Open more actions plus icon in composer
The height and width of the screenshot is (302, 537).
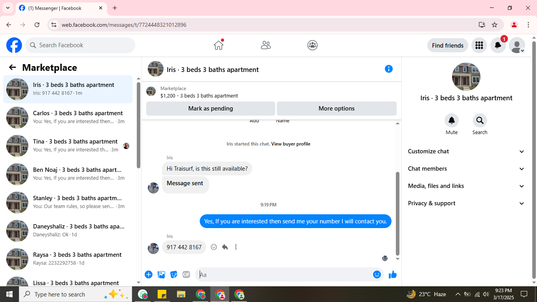pos(149,274)
